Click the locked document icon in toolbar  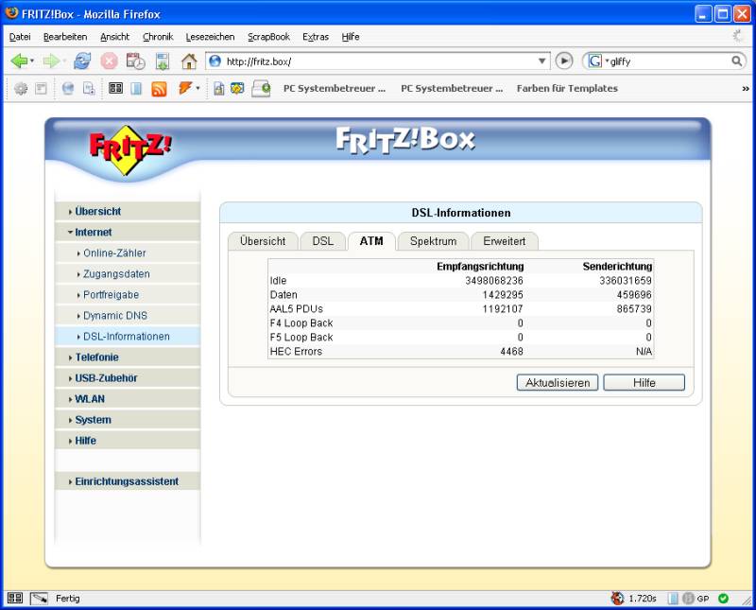click(x=219, y=88)
